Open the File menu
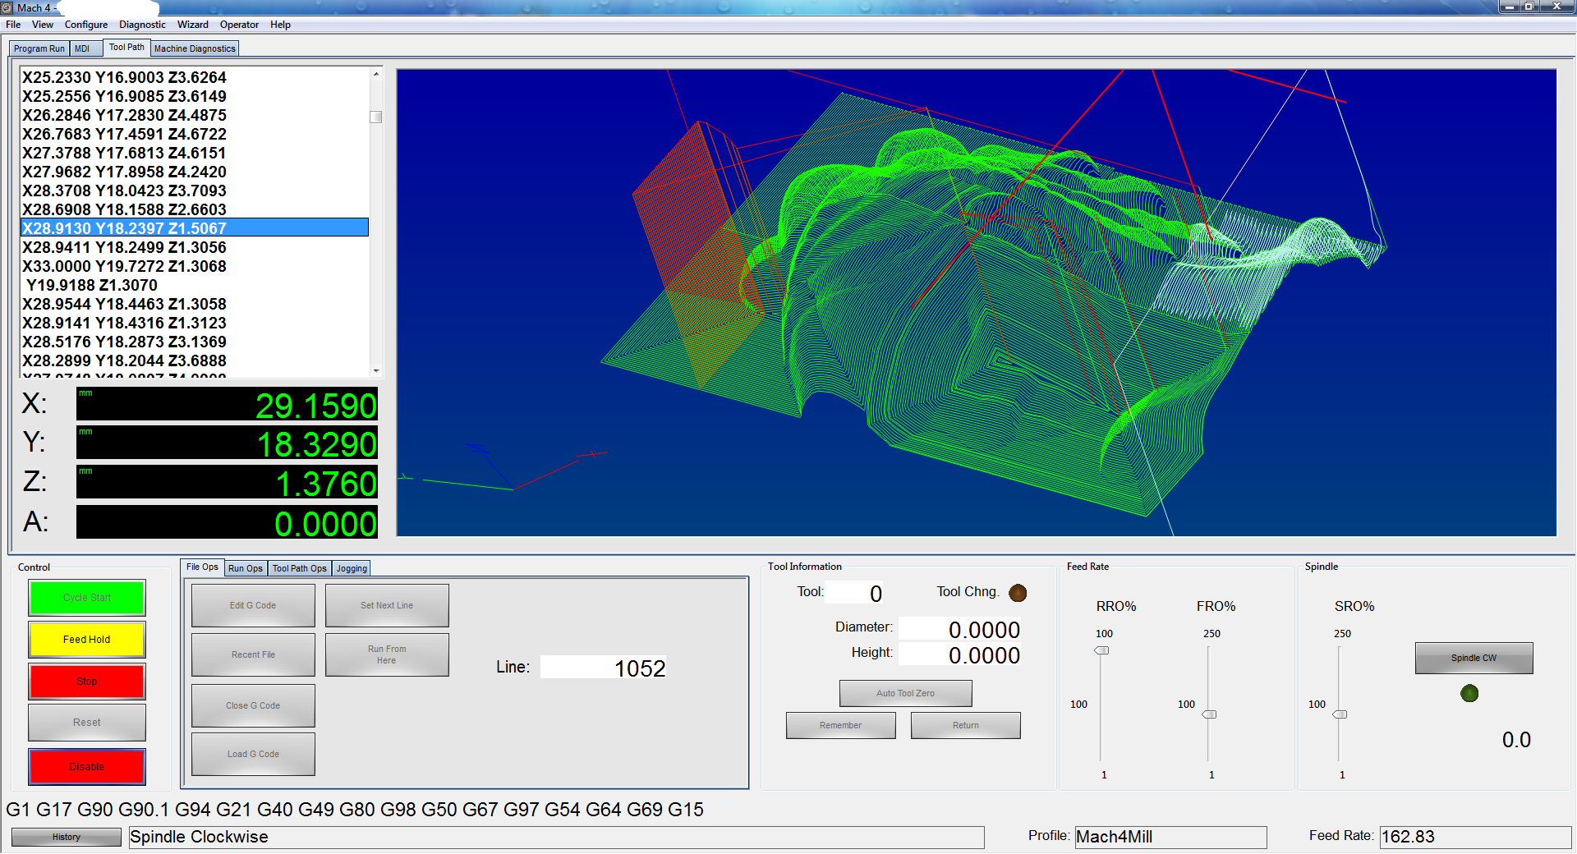Image resolution: width=1577 pixels, height=854 pixels. [x=13, y=25]
